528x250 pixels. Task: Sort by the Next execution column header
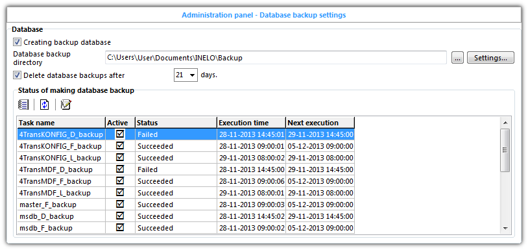tap(320, 123)
